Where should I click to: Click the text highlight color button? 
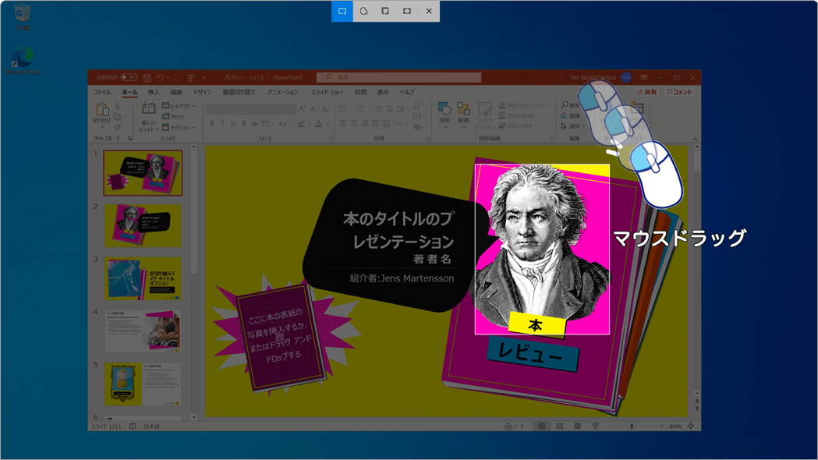pyautogui.click(x=301, y=124)
